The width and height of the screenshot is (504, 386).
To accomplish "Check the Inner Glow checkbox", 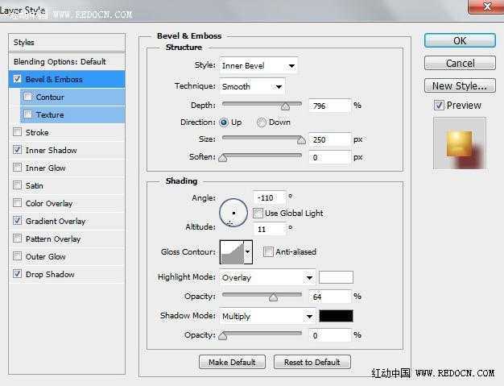I will 18,168.
